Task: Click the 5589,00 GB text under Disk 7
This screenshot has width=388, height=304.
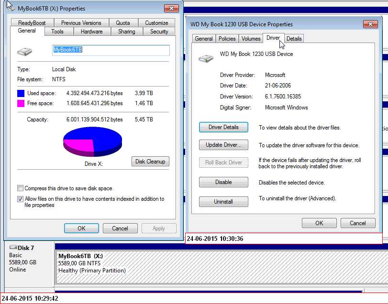Action: click(23, 262)
